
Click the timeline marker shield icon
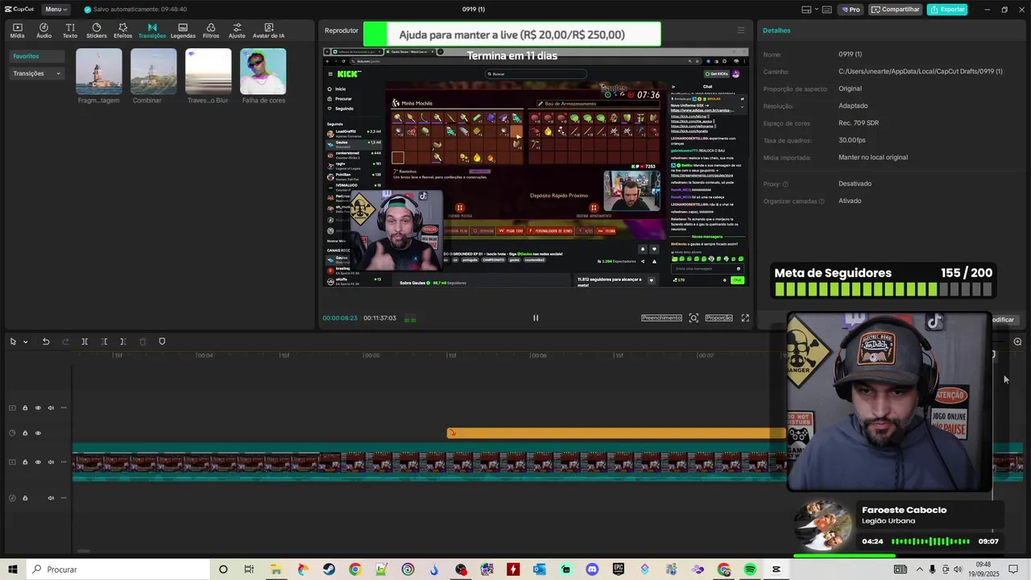pos(162,342)
